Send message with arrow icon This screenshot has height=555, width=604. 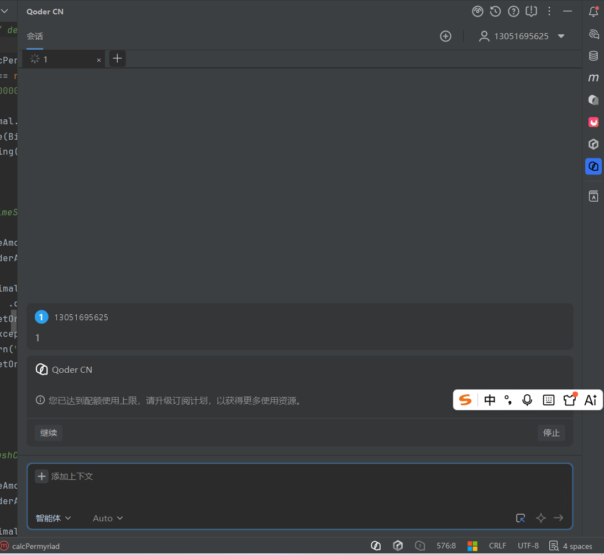point(559,519)
